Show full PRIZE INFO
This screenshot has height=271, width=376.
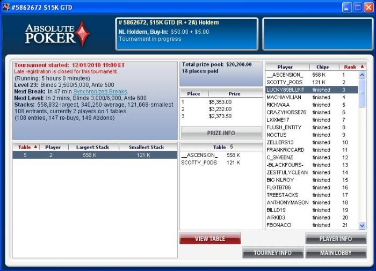pyautogui.click(x=221, y=133)
